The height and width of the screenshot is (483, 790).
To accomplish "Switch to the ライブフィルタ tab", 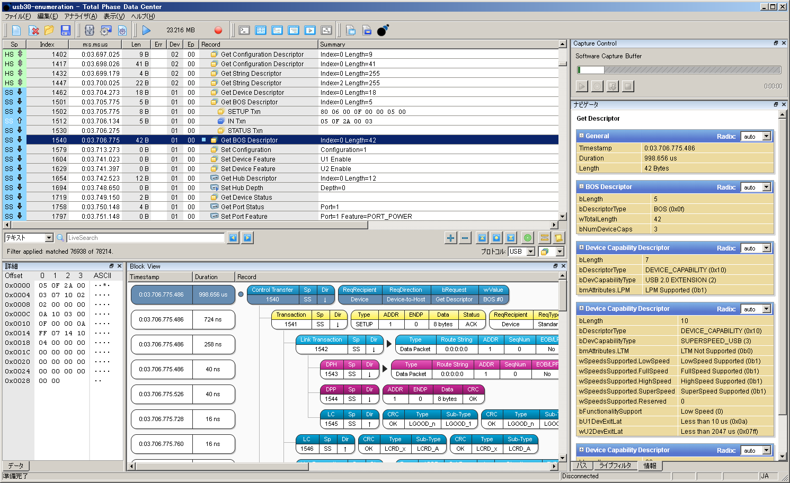I will coord(615,466).
